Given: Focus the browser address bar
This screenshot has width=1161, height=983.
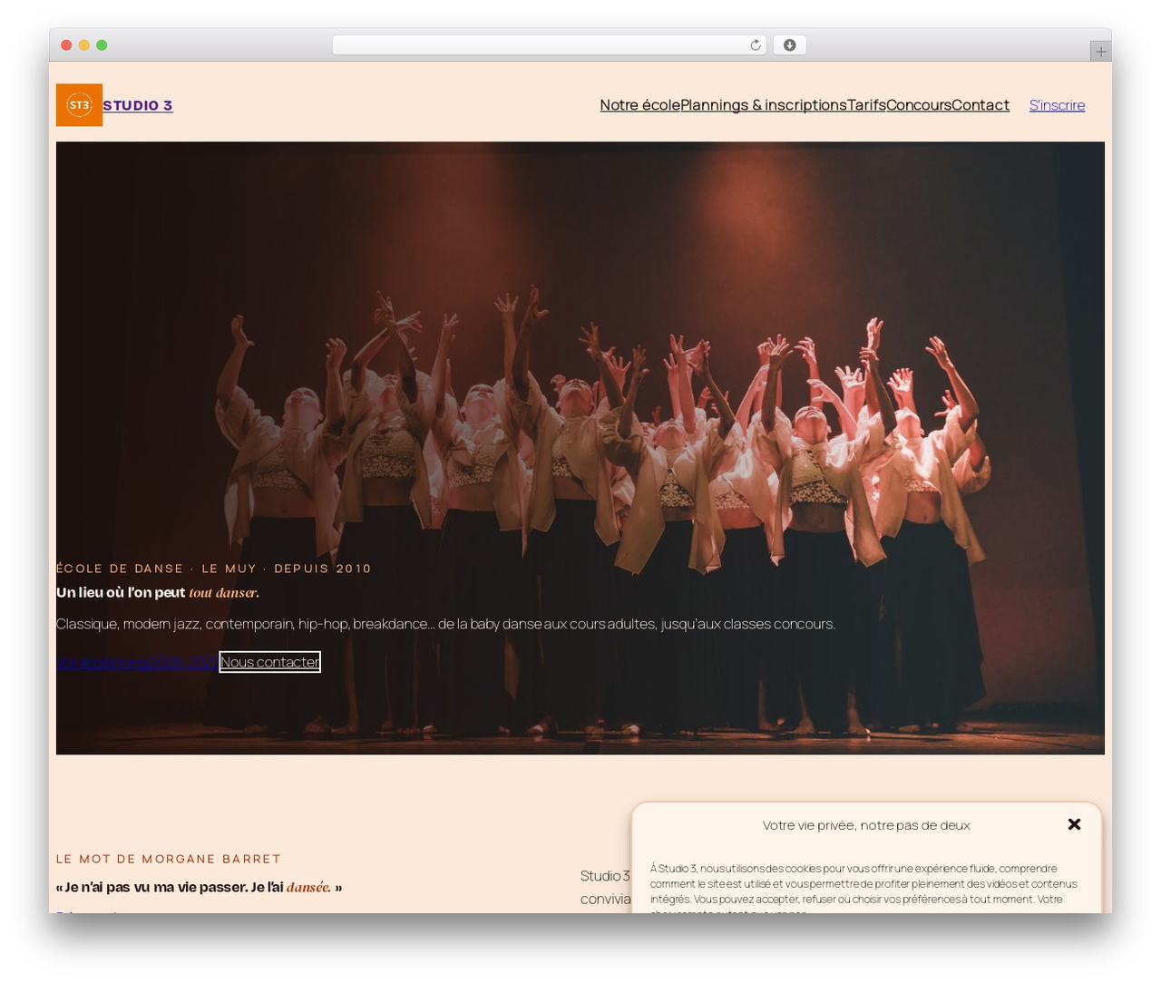Looking at the screenshot, I should point(549,45).
